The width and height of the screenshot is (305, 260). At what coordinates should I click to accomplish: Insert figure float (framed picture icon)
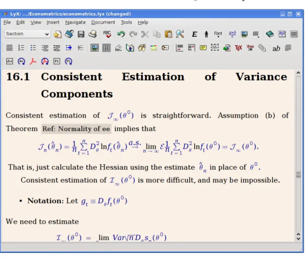pyautogui.click(x=95, y=48)
